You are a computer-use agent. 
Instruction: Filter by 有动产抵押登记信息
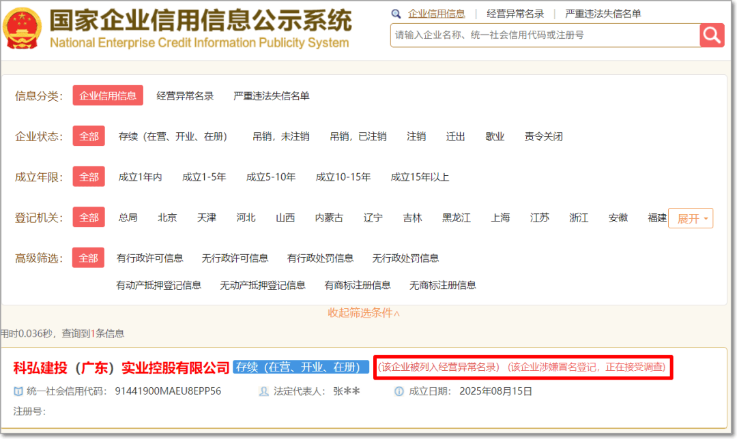click(x=159, y=286)
